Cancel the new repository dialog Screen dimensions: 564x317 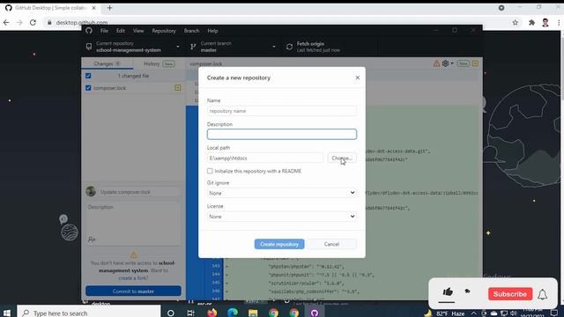331,244
